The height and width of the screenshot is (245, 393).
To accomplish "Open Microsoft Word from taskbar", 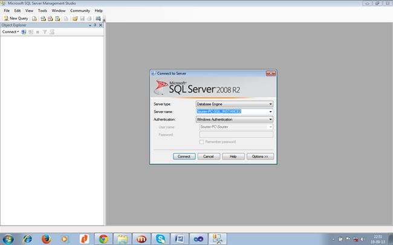I will [180, 239].
